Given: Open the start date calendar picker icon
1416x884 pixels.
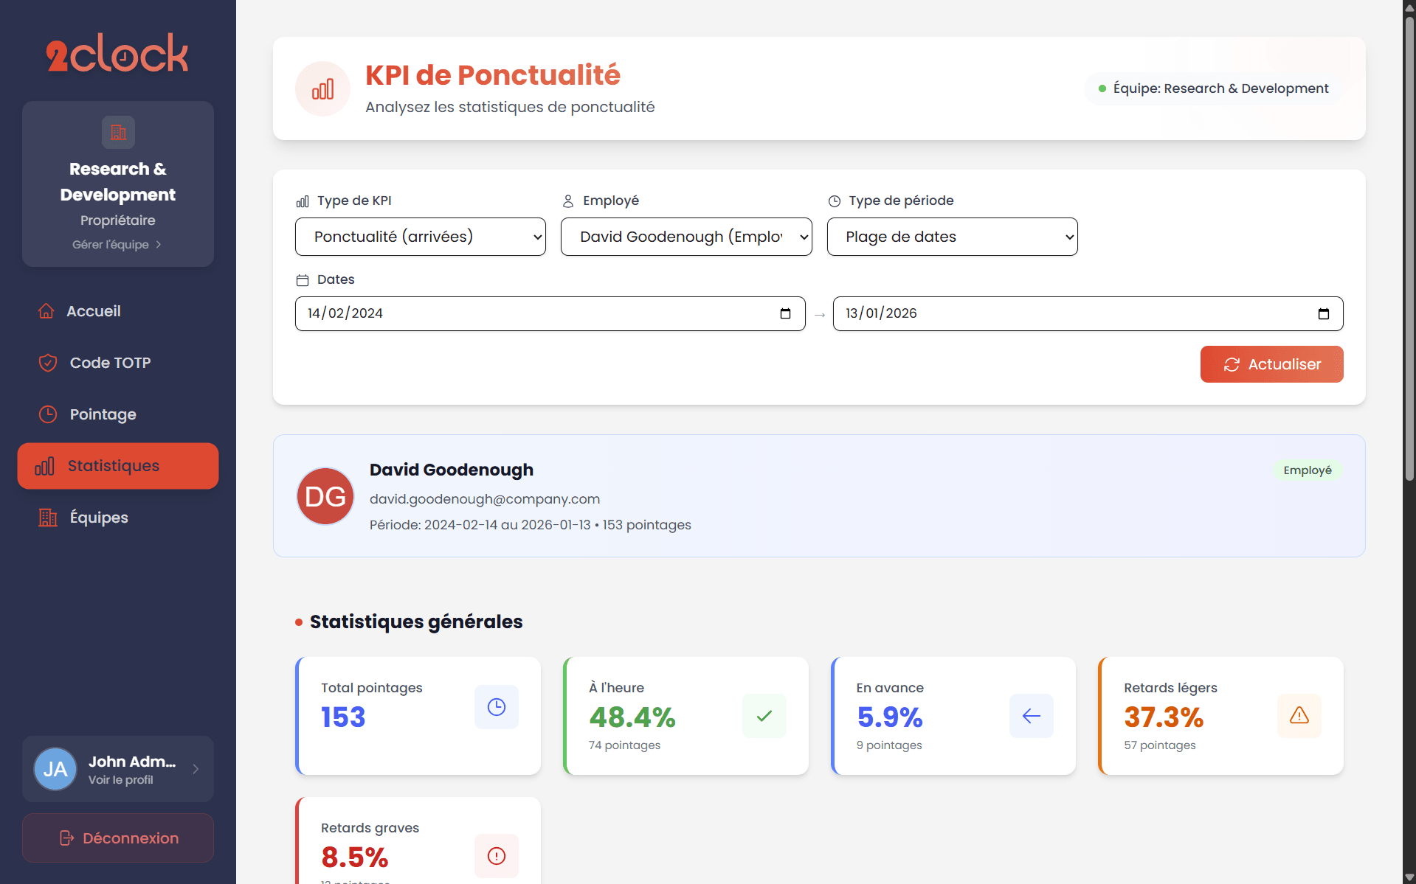Looking at the screenshot, I should tap(785, 313).
